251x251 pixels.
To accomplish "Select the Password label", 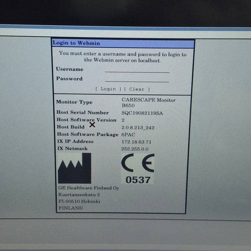I will [69, 79].
